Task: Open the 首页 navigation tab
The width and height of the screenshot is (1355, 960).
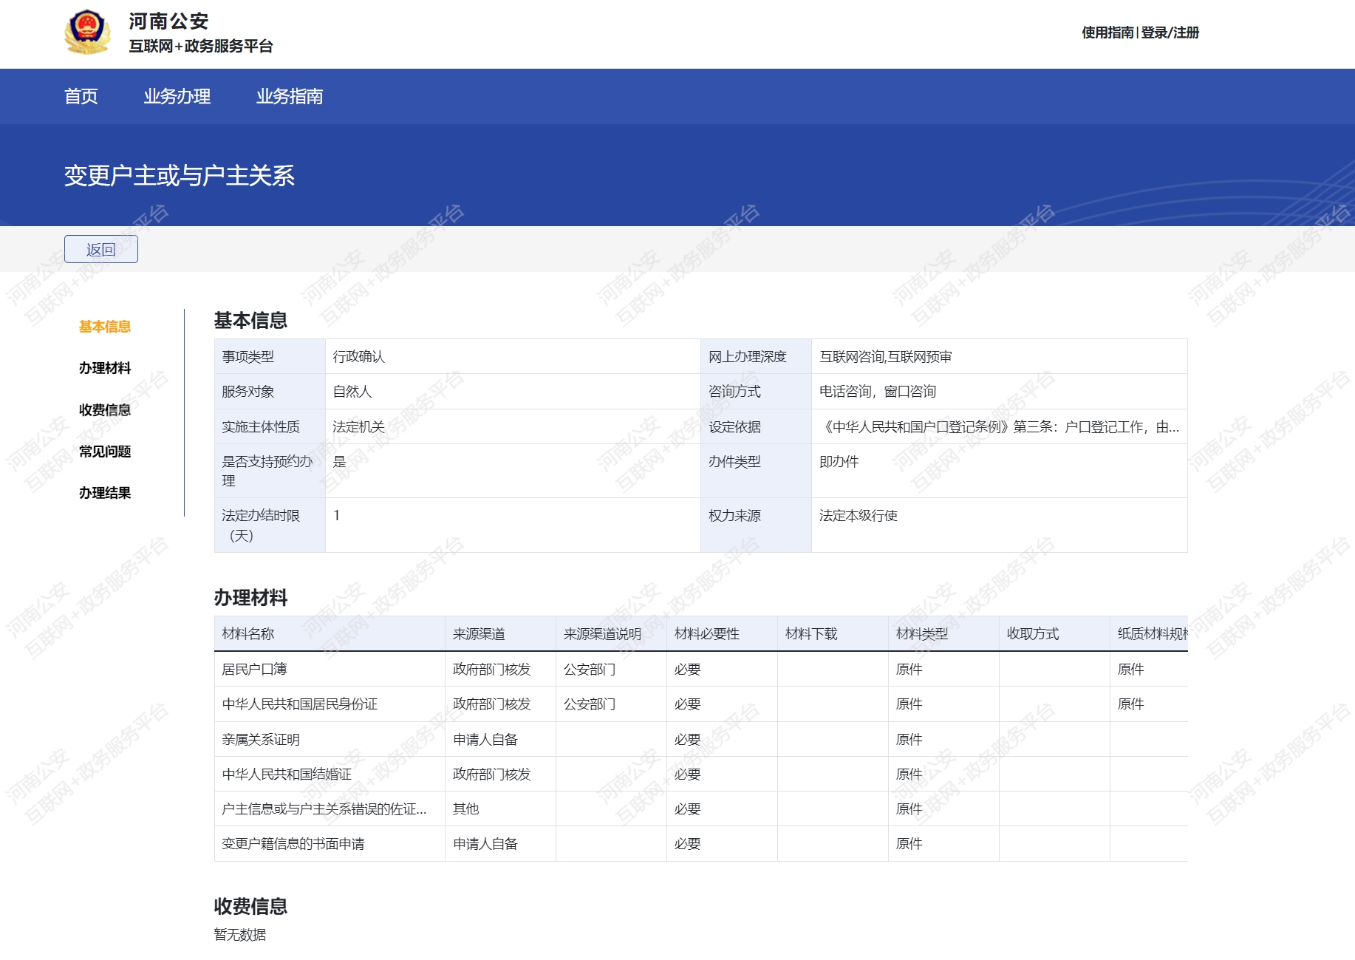Action: [x=81, y=97]
